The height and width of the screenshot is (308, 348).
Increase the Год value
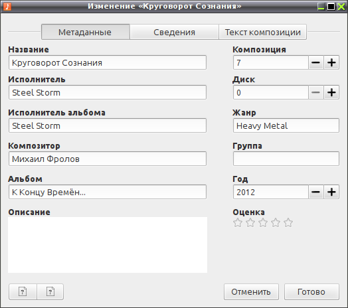[x=331, y=192]
